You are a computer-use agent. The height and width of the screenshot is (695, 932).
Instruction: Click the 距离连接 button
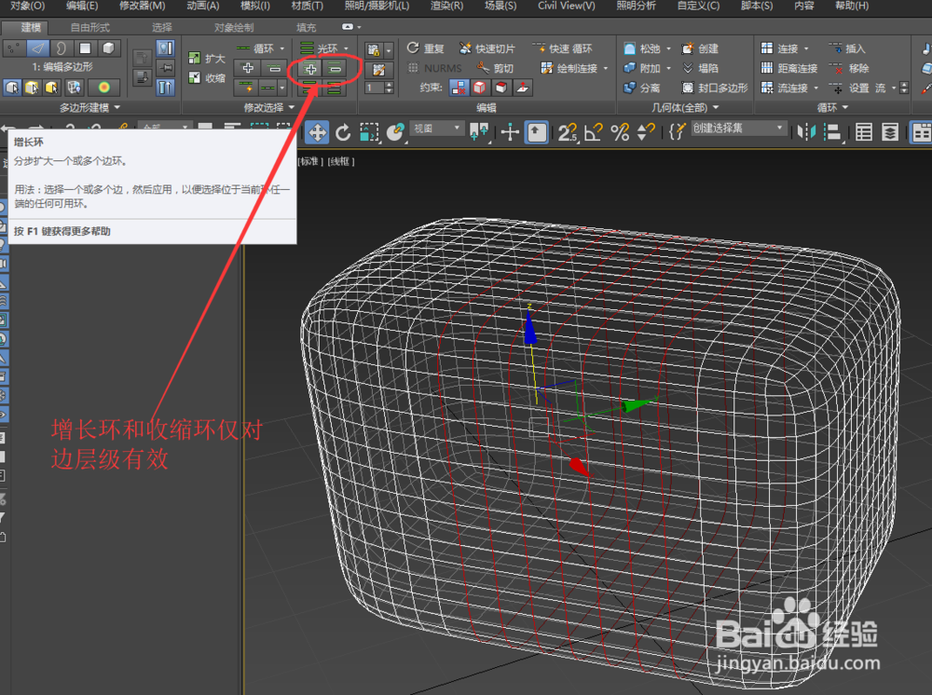coord(789,68)
